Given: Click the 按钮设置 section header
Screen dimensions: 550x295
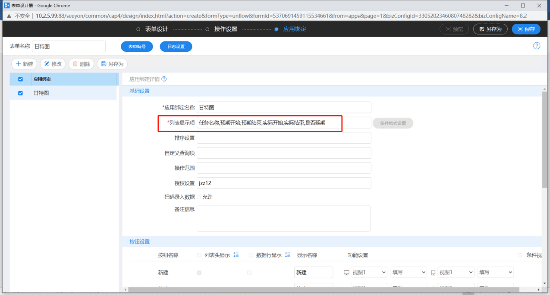Looking at the screenshot, I should [139, 242].
